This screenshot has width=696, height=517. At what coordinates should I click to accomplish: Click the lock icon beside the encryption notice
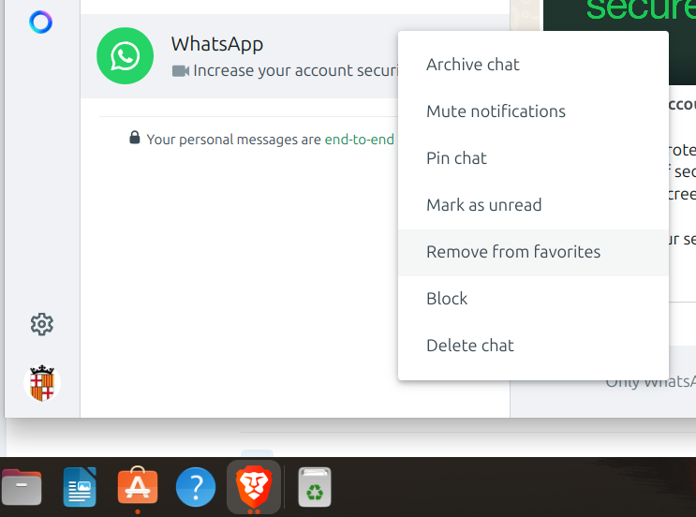135,138
